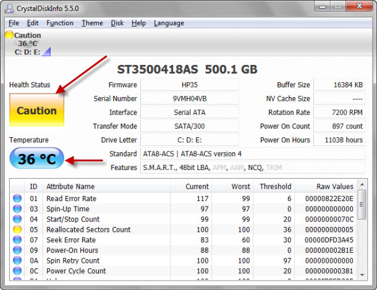Screen dimensions: 377x290
Task: Click the Interface field showing Serial ATA
Action: coord(190,113)
